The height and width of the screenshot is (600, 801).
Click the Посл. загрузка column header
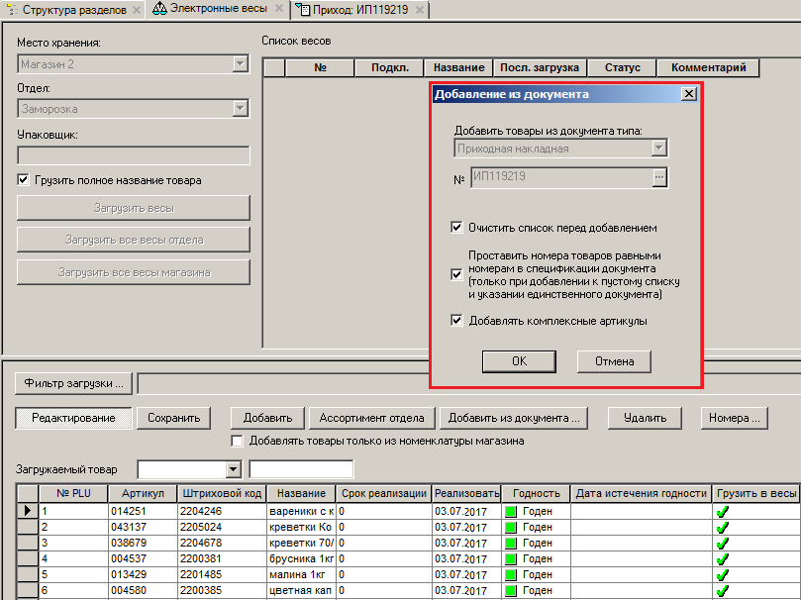pos(540,67)
